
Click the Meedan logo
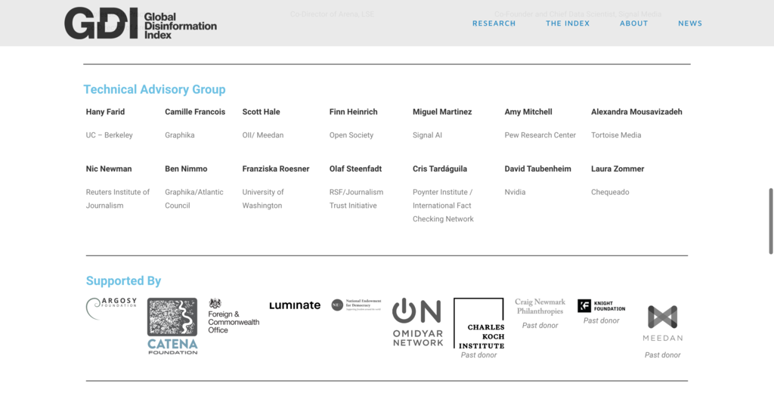tap(662, 323)
